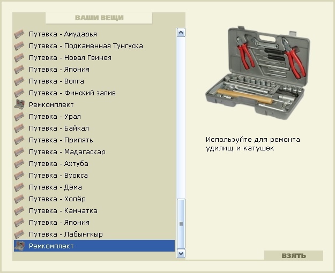Click the scrollbar thumb in the items list

[181, 223]
